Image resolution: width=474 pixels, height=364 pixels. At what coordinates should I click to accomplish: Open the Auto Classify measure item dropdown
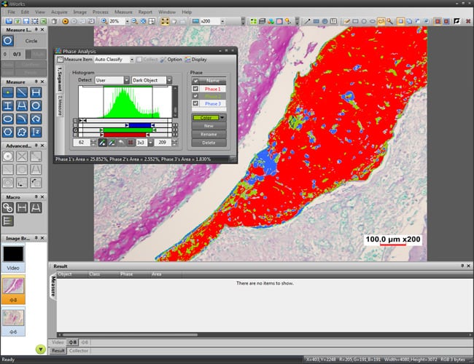click(x=131, y=60)
